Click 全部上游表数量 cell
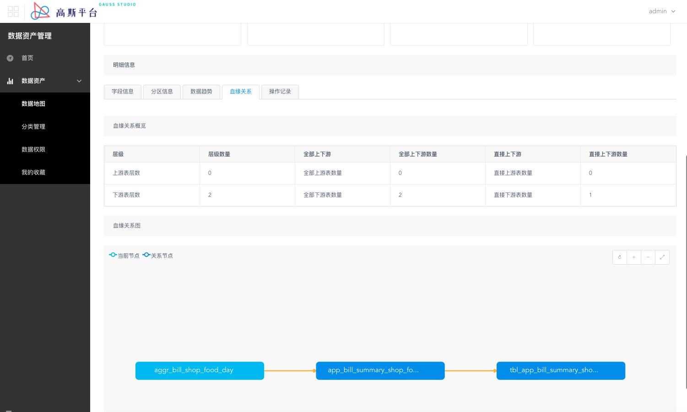 (342, 173)
